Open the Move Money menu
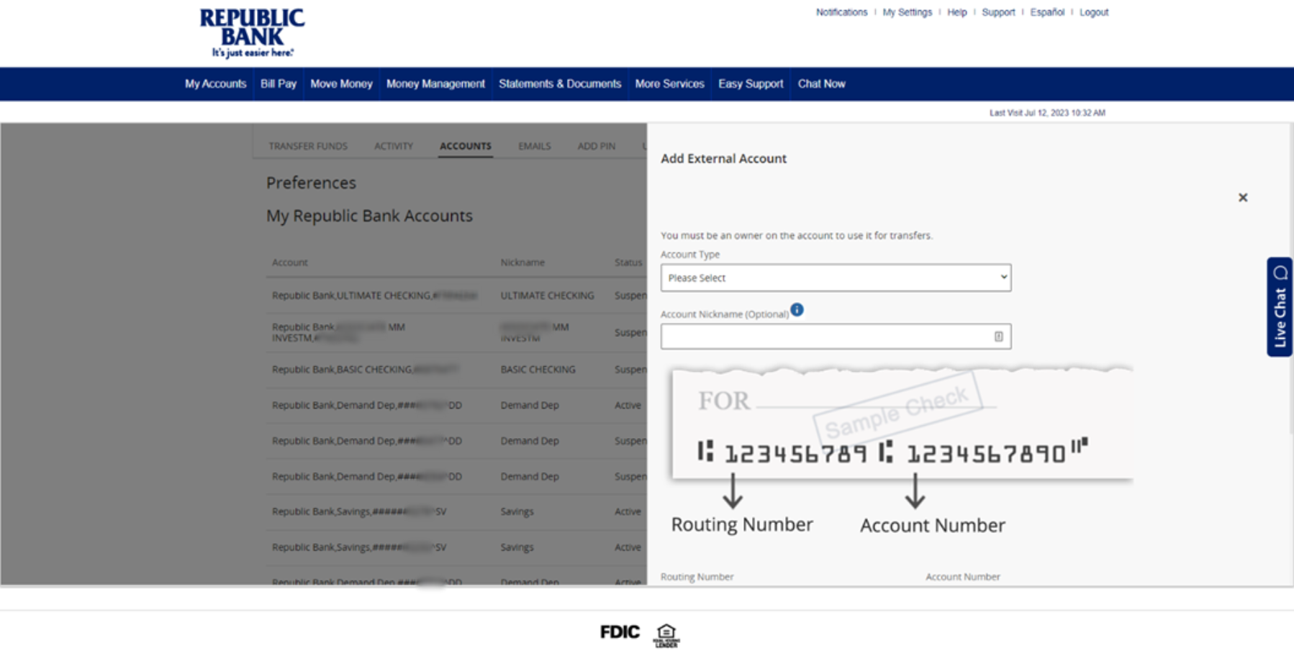The image size is (1294, 661). (341, 84)
